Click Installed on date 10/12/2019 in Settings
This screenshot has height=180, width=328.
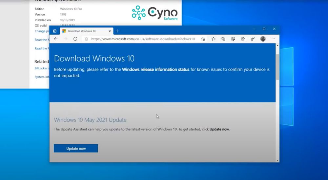tap(67, 20)
